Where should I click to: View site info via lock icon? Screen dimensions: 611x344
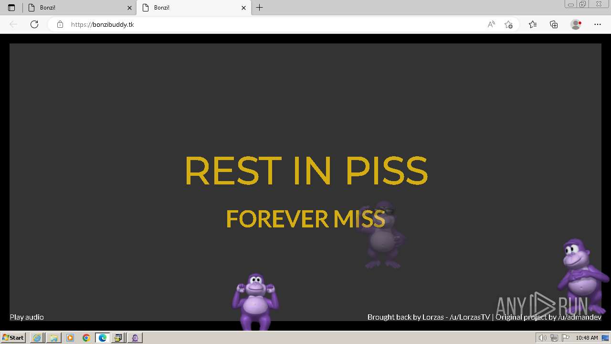(x=60, y=24)
